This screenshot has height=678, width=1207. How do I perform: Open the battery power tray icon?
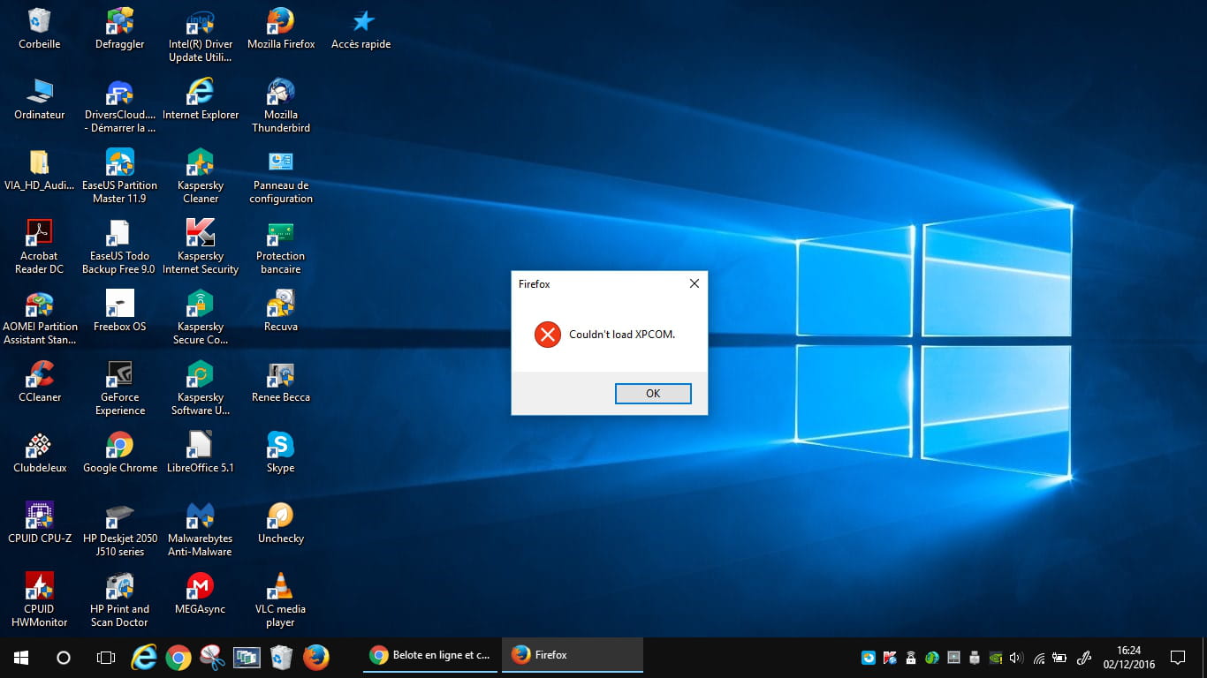click(x=1059, y=658)
